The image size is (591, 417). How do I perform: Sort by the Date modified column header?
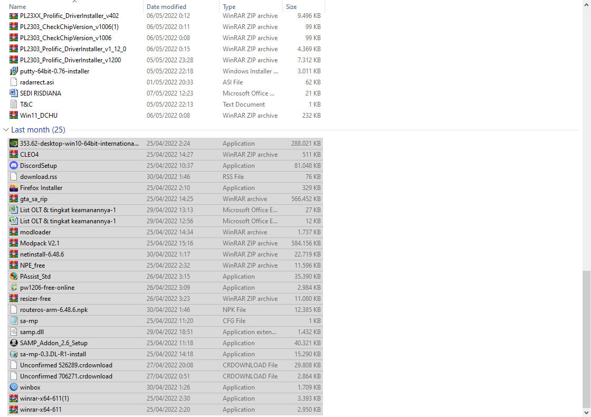click(166, 7)
